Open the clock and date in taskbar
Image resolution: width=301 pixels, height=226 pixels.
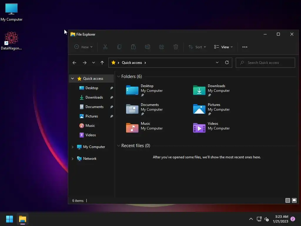tap(280, 219)
